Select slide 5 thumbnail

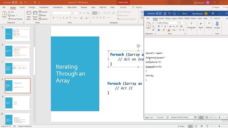(18, 34)
